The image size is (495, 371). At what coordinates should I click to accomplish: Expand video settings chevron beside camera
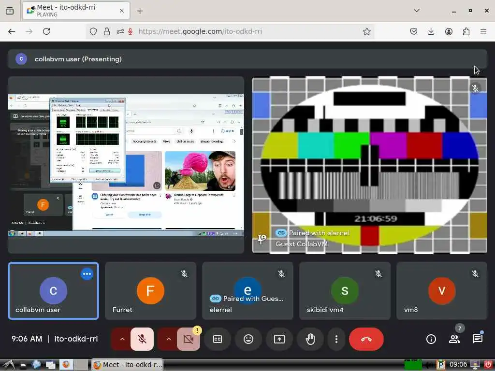point(169,339)
